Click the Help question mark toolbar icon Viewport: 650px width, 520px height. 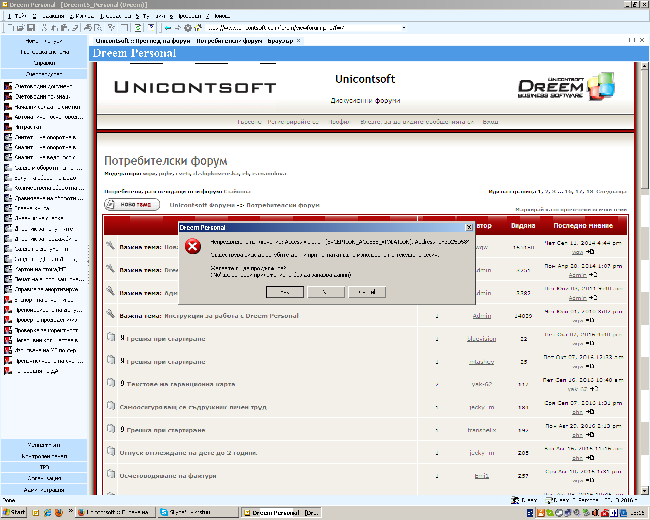point(151,28)
